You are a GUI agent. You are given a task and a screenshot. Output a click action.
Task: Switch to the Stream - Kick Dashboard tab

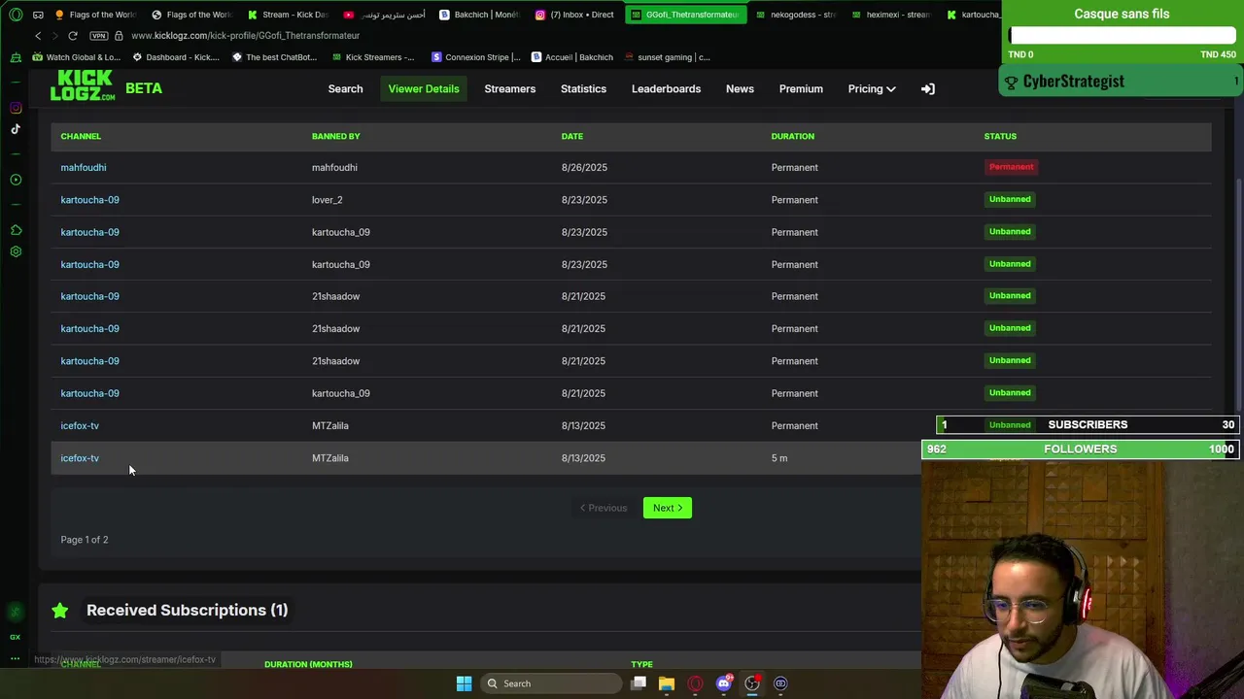[x=289, y=15]
